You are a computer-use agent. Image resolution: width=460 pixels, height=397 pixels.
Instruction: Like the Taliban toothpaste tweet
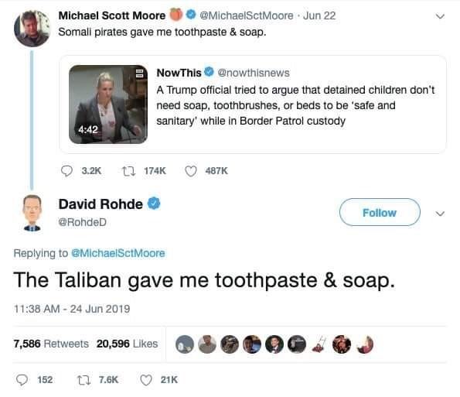[x=146, y=380]
